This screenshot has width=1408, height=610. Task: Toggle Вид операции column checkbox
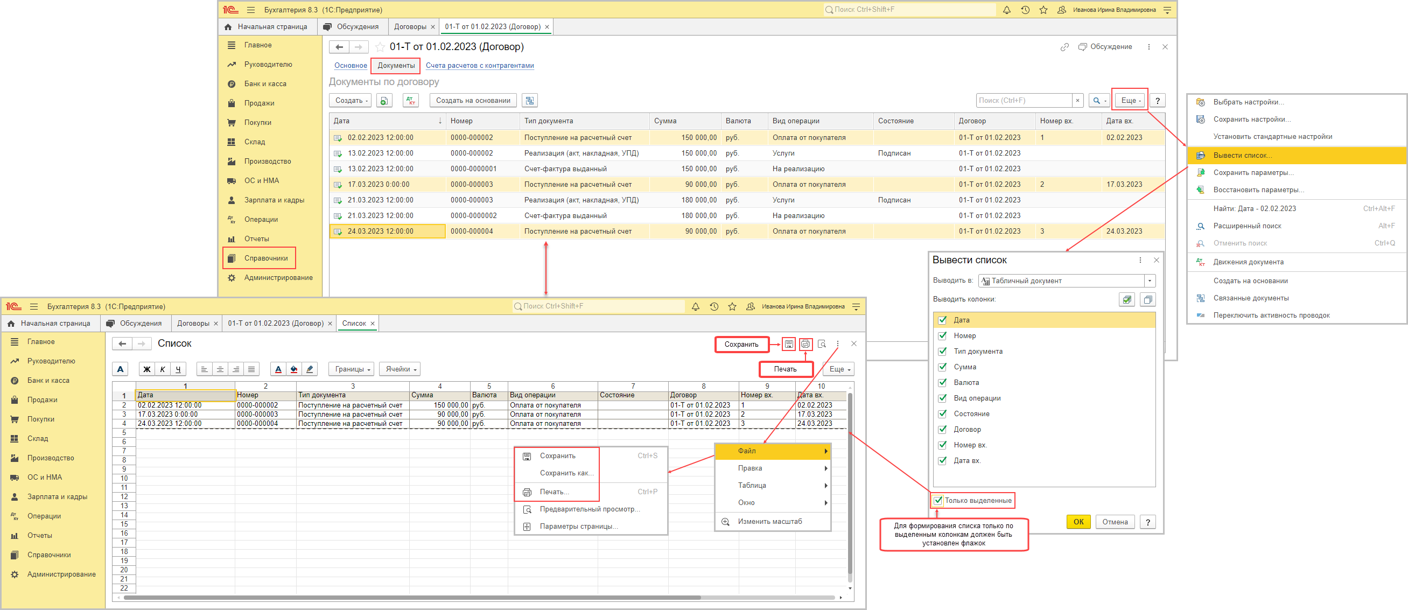tap(942, 398)
